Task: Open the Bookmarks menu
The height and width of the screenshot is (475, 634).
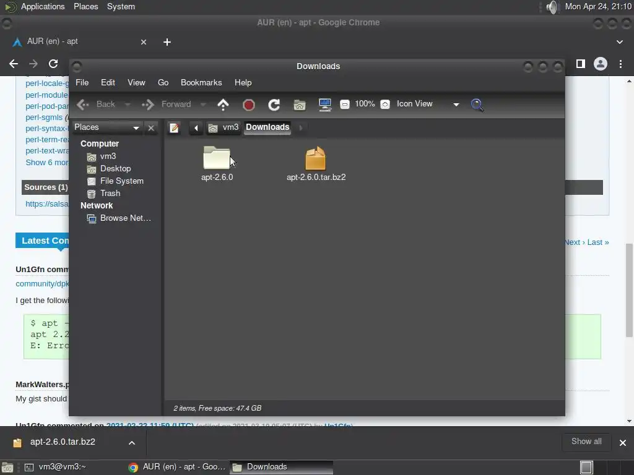Action: 201,82
